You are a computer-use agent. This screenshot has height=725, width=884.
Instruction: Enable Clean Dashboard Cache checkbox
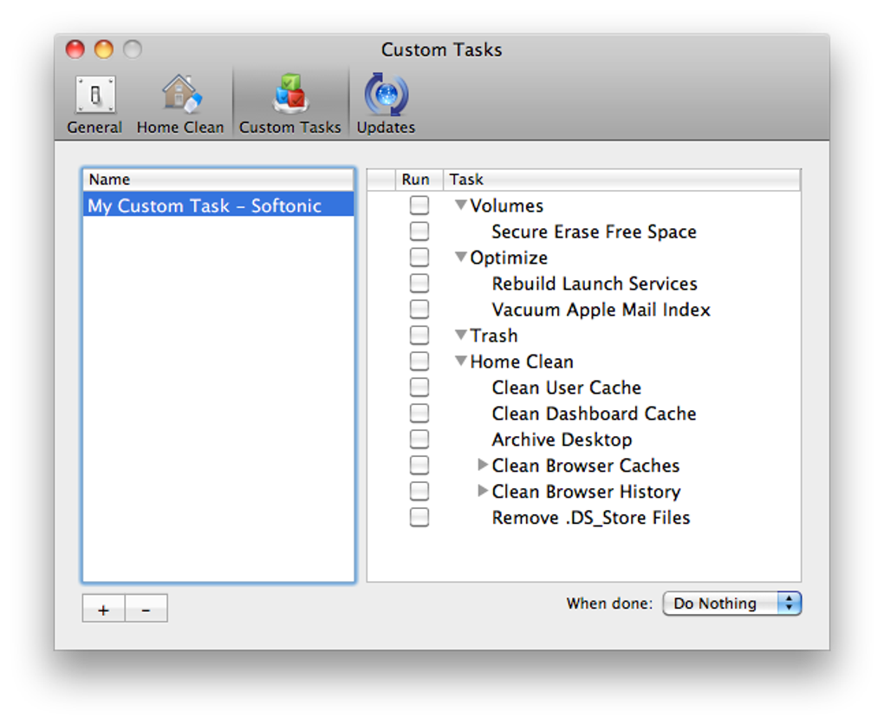(419, 413)
